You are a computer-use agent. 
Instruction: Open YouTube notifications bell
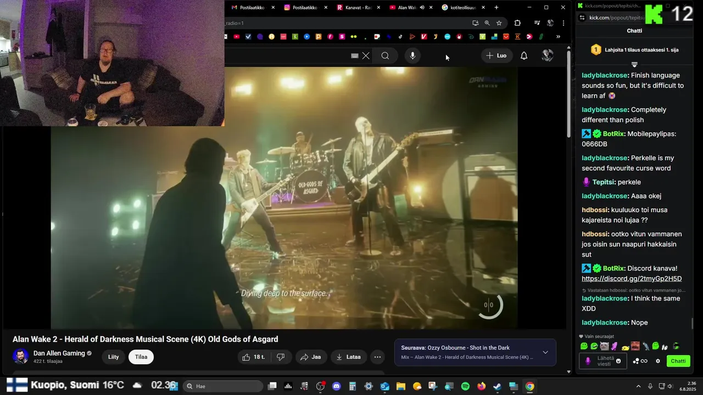coord(524,55)
